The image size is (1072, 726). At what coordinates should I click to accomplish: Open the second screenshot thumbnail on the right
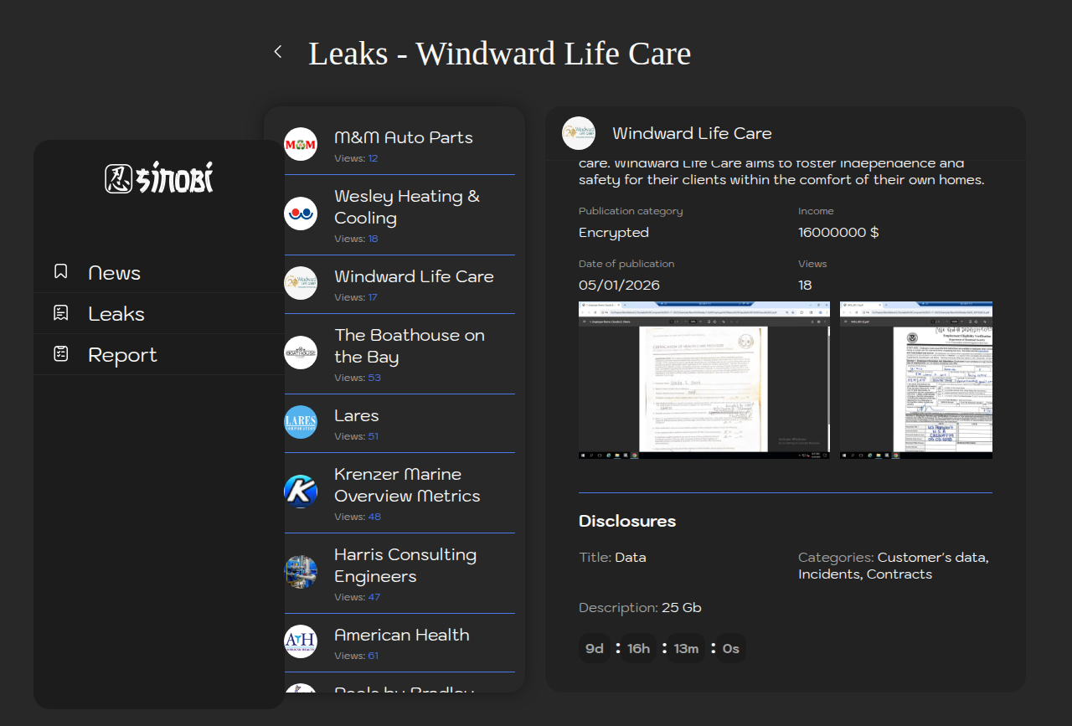(x=915, y=380)
